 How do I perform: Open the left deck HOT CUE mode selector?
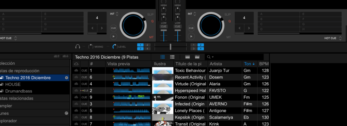pyautogui.click(x=16, y=38)
